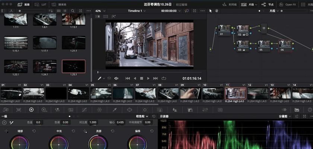
Task: Reset all primaries wheels next to 校色轮
Action: [x=154, y=116]
